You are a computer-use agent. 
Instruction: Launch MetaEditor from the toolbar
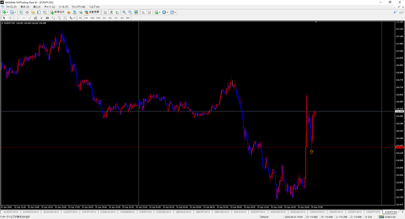click(69, 12)
